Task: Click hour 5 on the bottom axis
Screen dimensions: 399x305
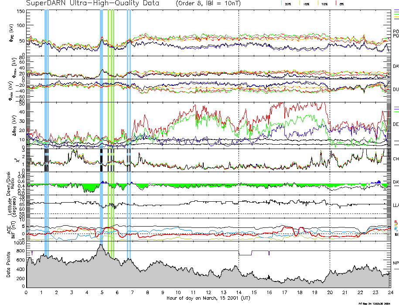Action: 102,292
